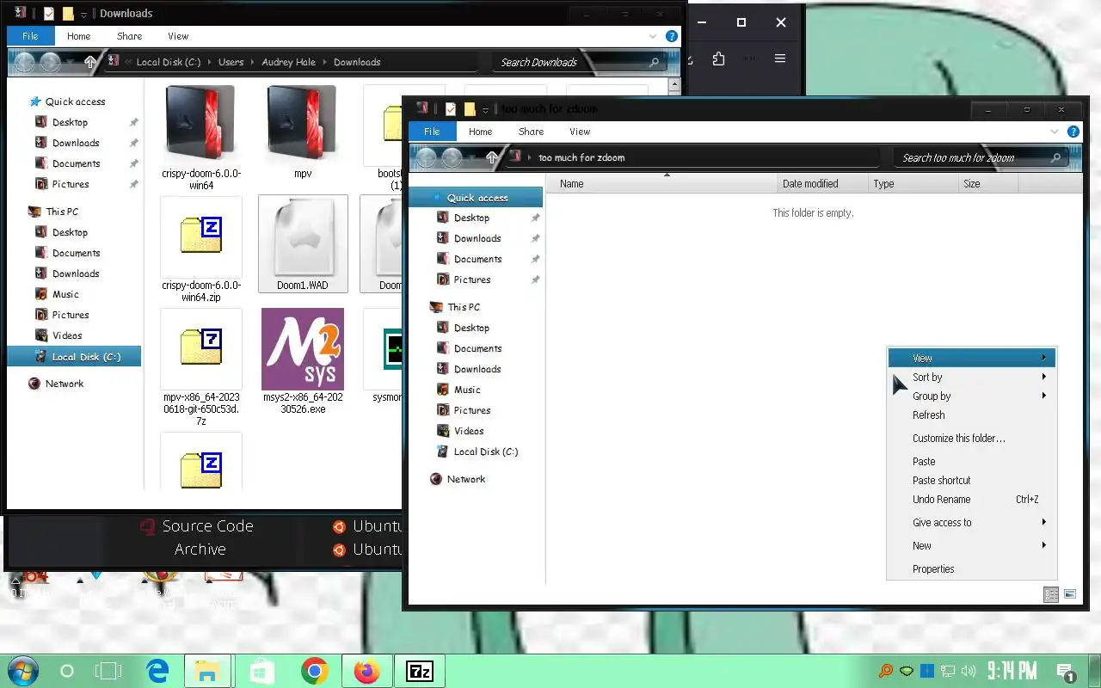Open Help in too much for zdoom window
This screenshot has width=1101, height=688.
[x=1073, y=132]
